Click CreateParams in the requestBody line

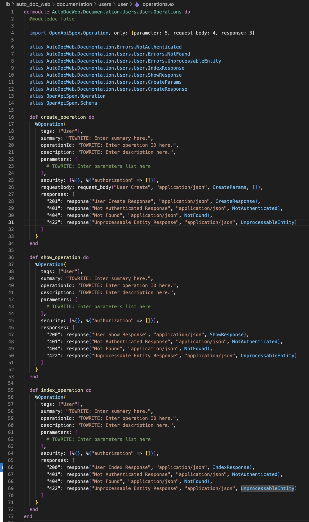pyautogui.click(x=229, y=187)
